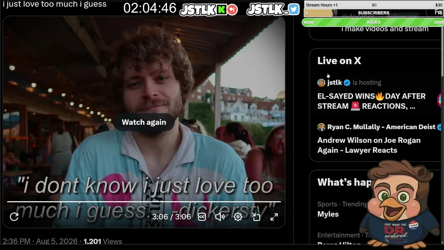The image size is (444, 250).
Task: Open the video settings gear
Action: 238,217
